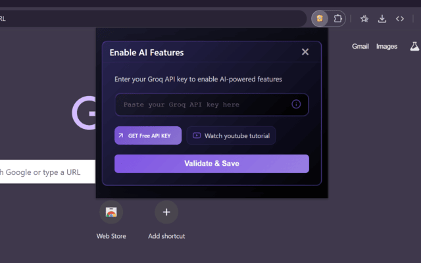Open the Extensions puzzle-piece menu
The image size is (421, 263).
[337, 18]
